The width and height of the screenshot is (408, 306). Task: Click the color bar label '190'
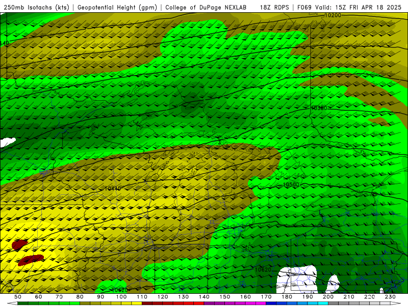(308, 297)
